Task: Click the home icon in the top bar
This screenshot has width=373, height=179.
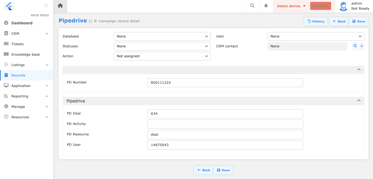Action: coord(60,6)
